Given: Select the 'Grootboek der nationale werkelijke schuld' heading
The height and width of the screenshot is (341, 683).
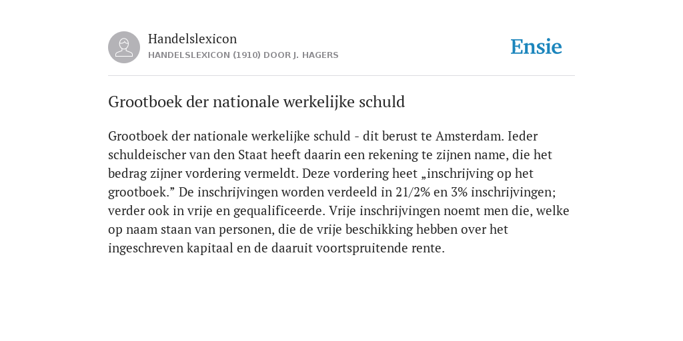Looking at the screenshot, I should (x=257, y=102).
